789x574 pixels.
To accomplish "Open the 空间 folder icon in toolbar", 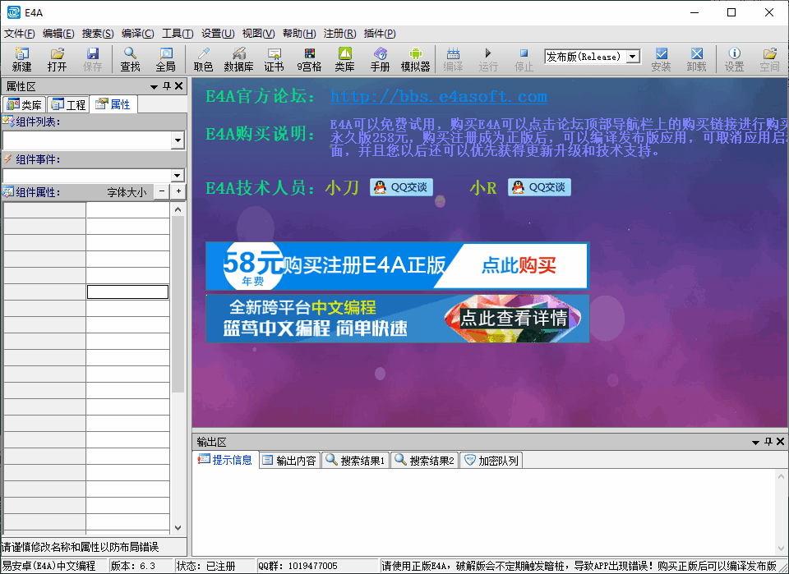I will (x=769, y=59).
